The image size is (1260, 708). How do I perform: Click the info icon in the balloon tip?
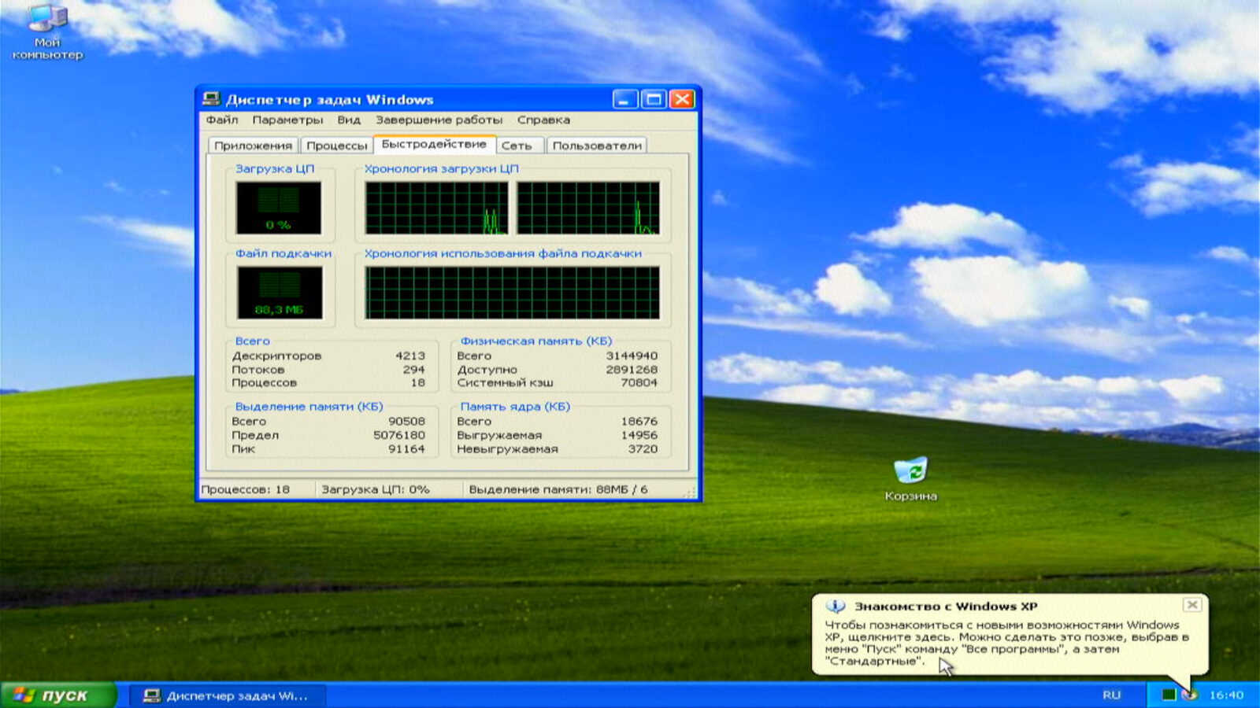coord(835,606)
